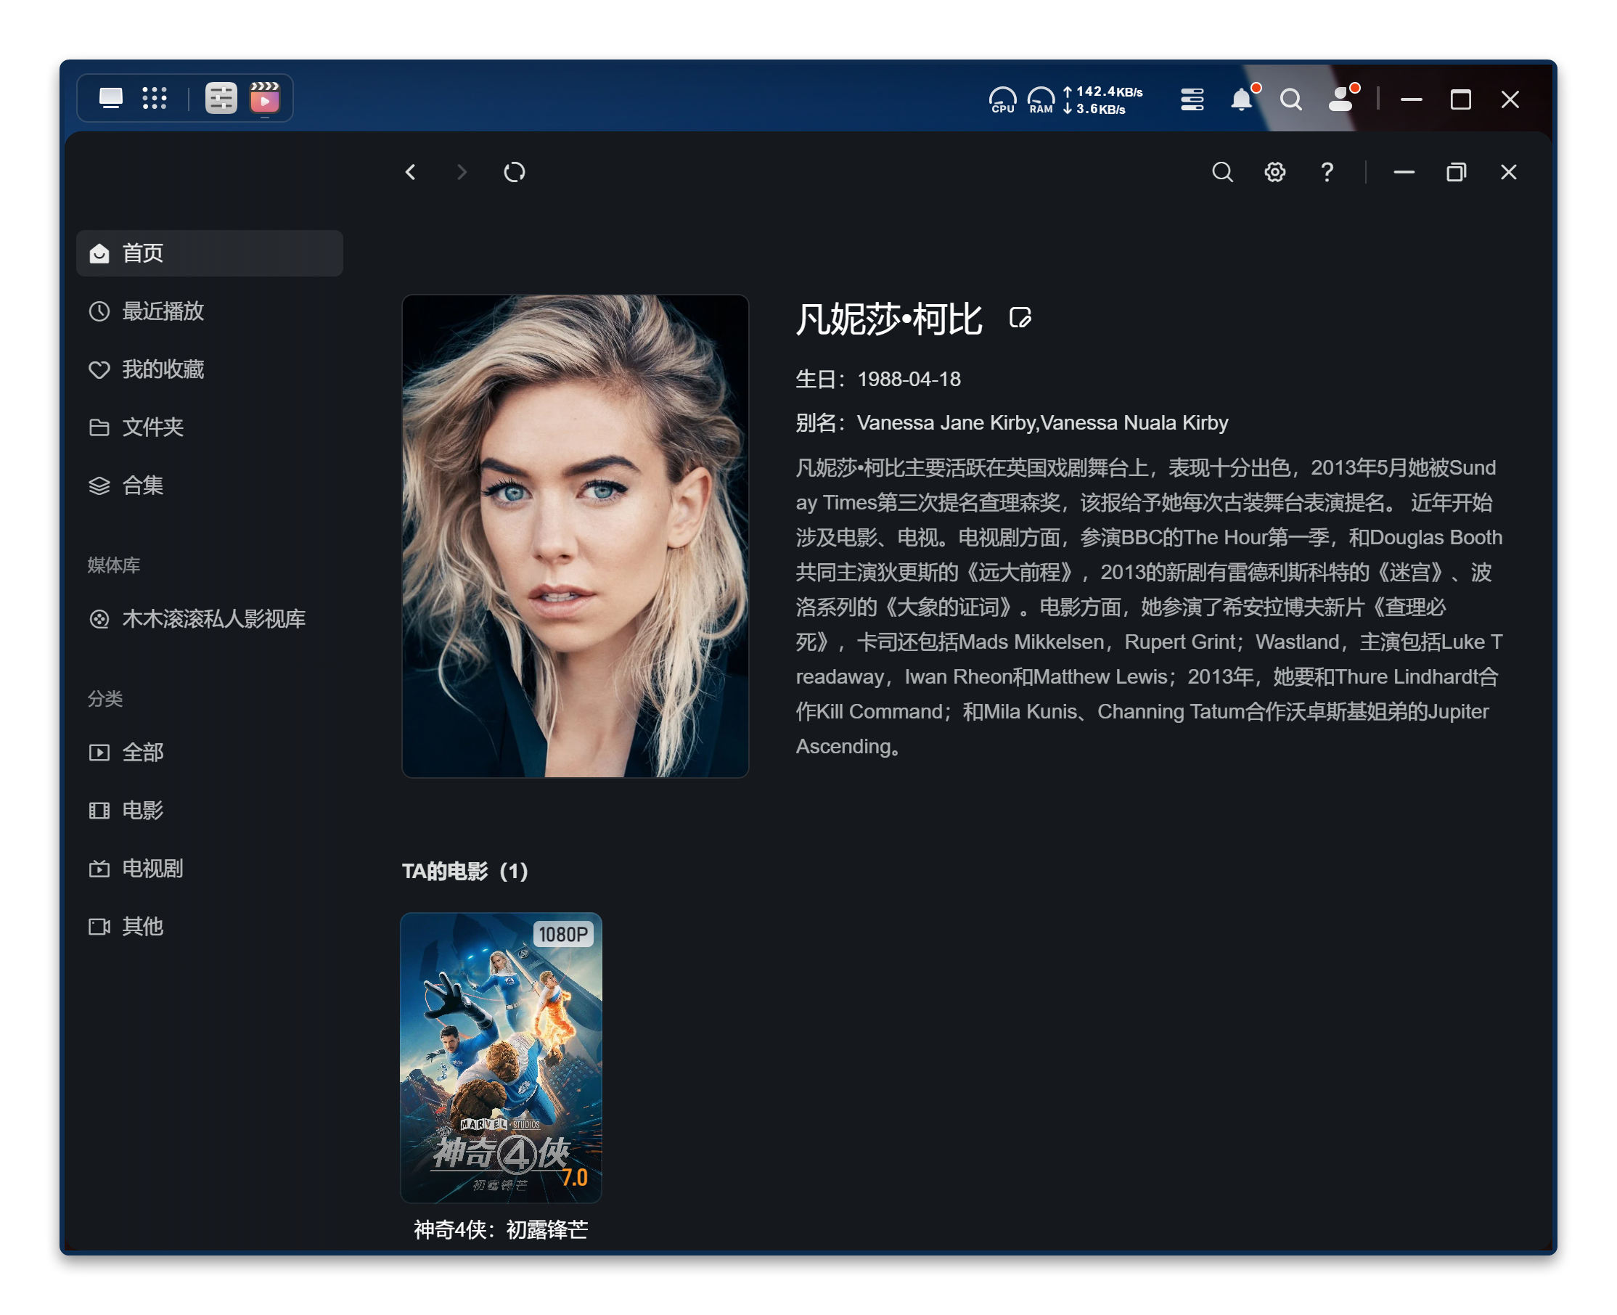
Task: Select 最近播放 in the sidebar
Action: tap(163, 311)
